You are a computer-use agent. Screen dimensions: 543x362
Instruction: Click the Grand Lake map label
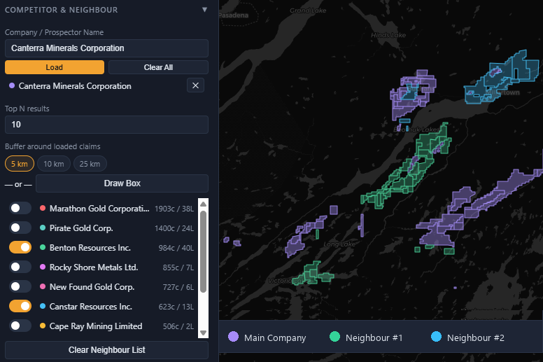308,11
